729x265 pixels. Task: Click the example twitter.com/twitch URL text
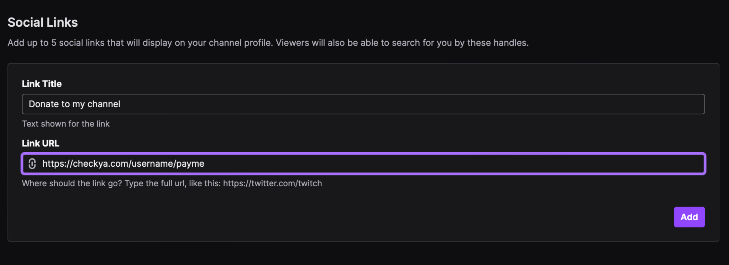(x=272, y=183)
